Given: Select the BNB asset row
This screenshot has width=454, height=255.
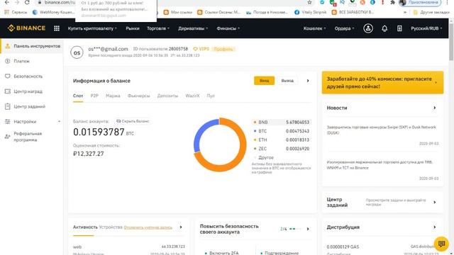Looking at the screenshot, I should [x=282, y=123].
